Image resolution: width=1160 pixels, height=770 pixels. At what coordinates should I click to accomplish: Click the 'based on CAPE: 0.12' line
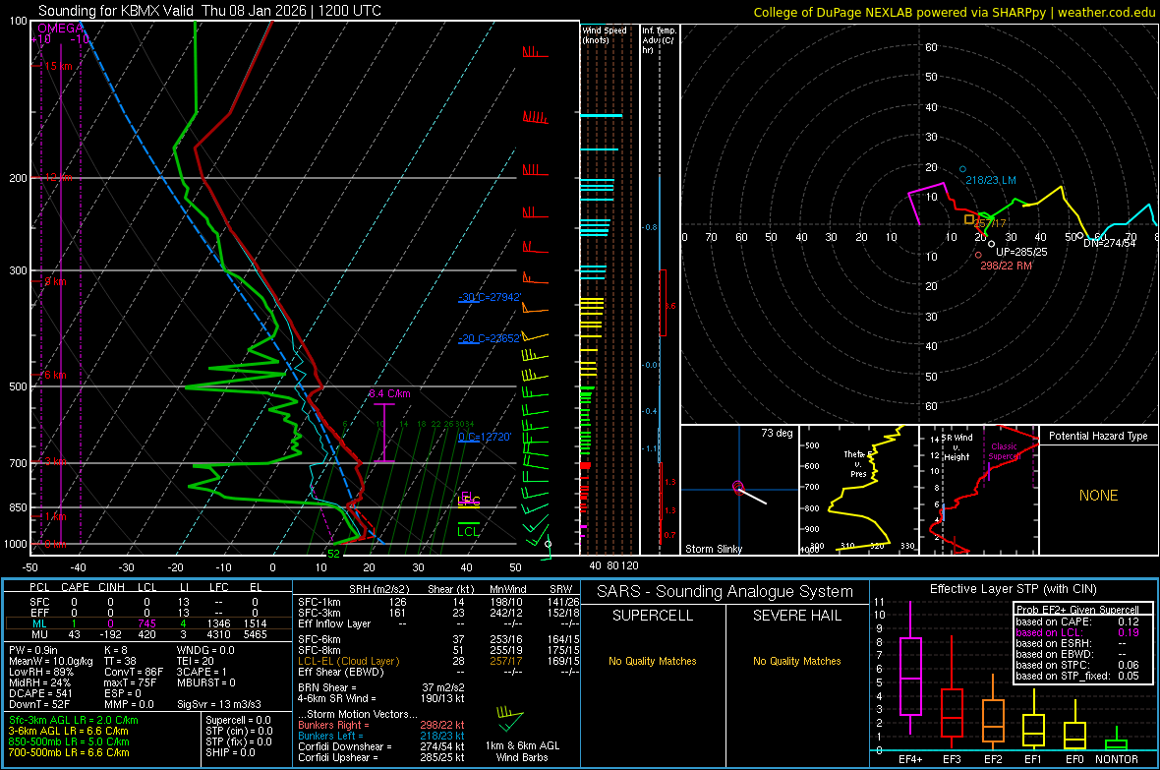pos(1077,622)
